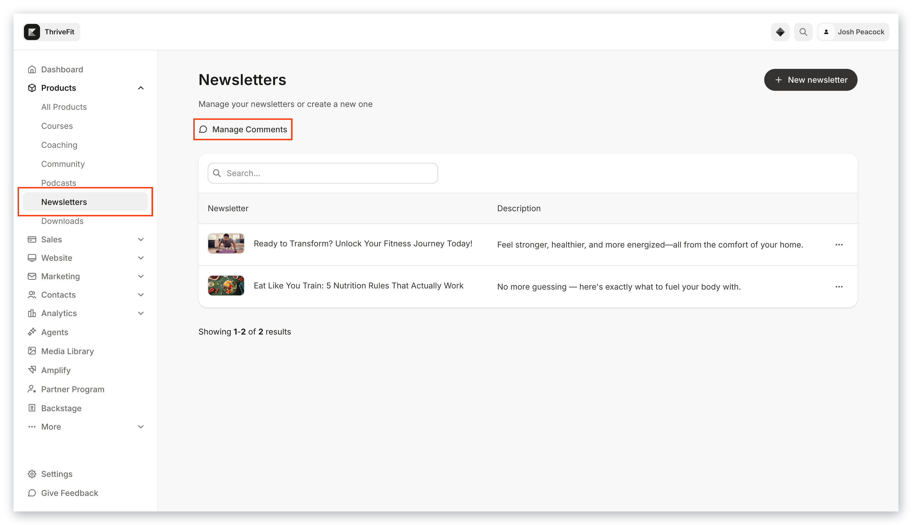912x525 pixels.
Task: Click Manage Comments link
Action: click(x=243, y=129)
